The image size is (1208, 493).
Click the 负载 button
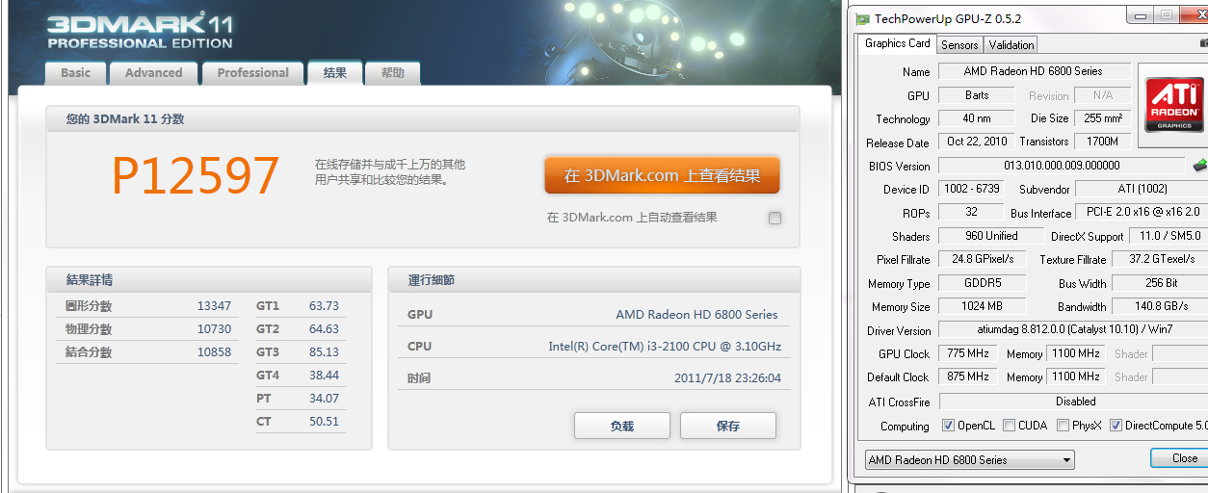point(622,426)
